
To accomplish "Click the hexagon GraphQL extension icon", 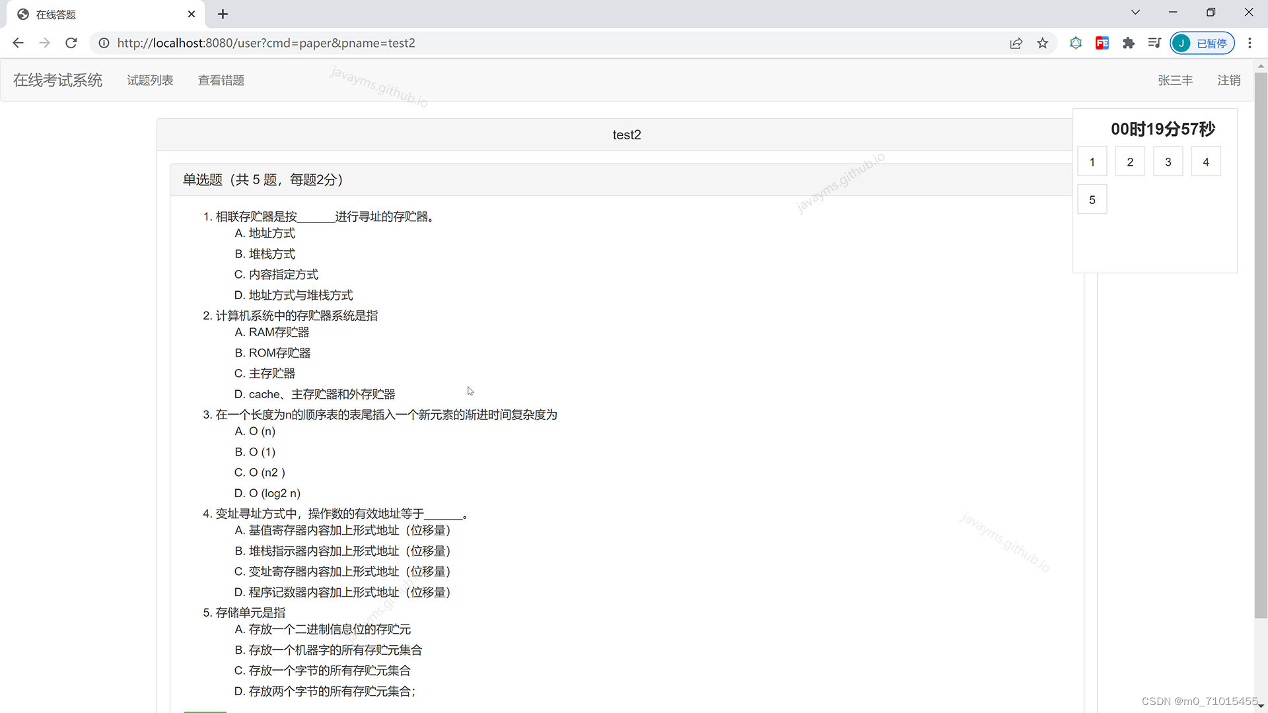I will coord(1075,43).
